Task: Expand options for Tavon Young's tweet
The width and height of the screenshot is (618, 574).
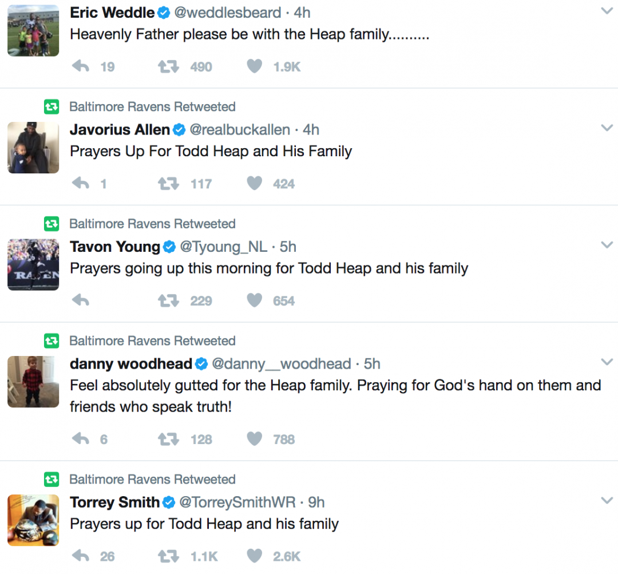Action: point(607,244)
